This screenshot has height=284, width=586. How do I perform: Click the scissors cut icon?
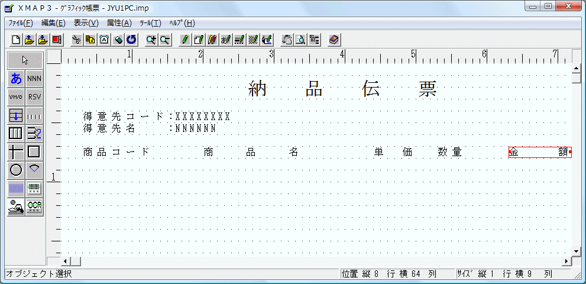(x=77, y=39)
